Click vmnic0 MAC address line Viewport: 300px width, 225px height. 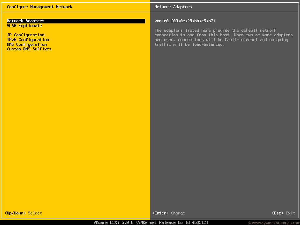pyautogui.click(x=185, y=21)
